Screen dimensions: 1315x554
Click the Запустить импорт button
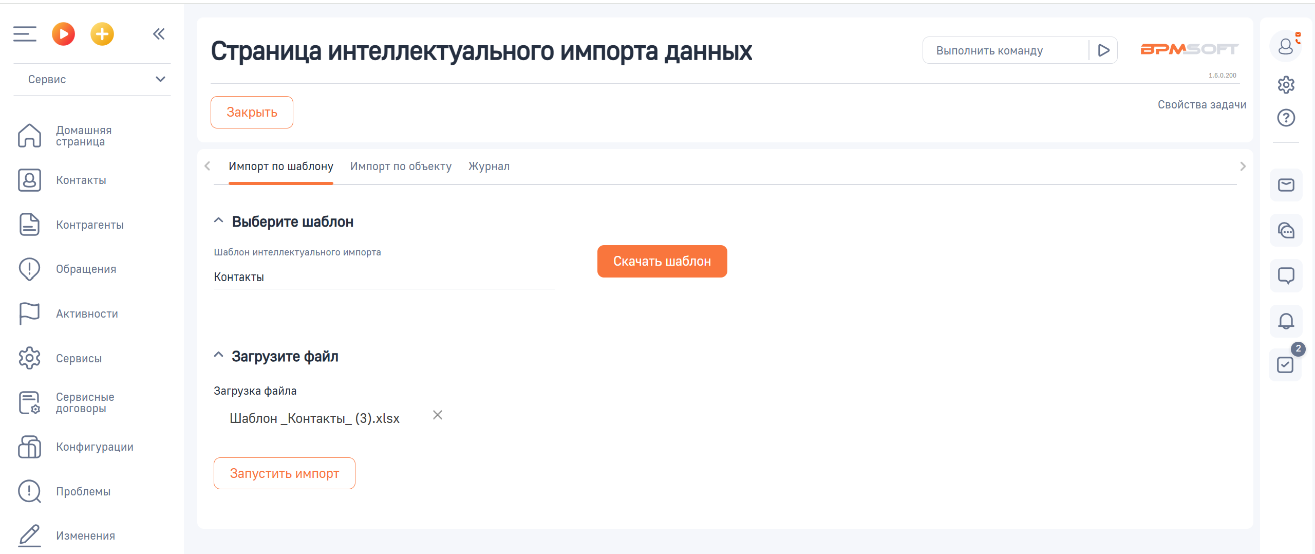[284, 473]
